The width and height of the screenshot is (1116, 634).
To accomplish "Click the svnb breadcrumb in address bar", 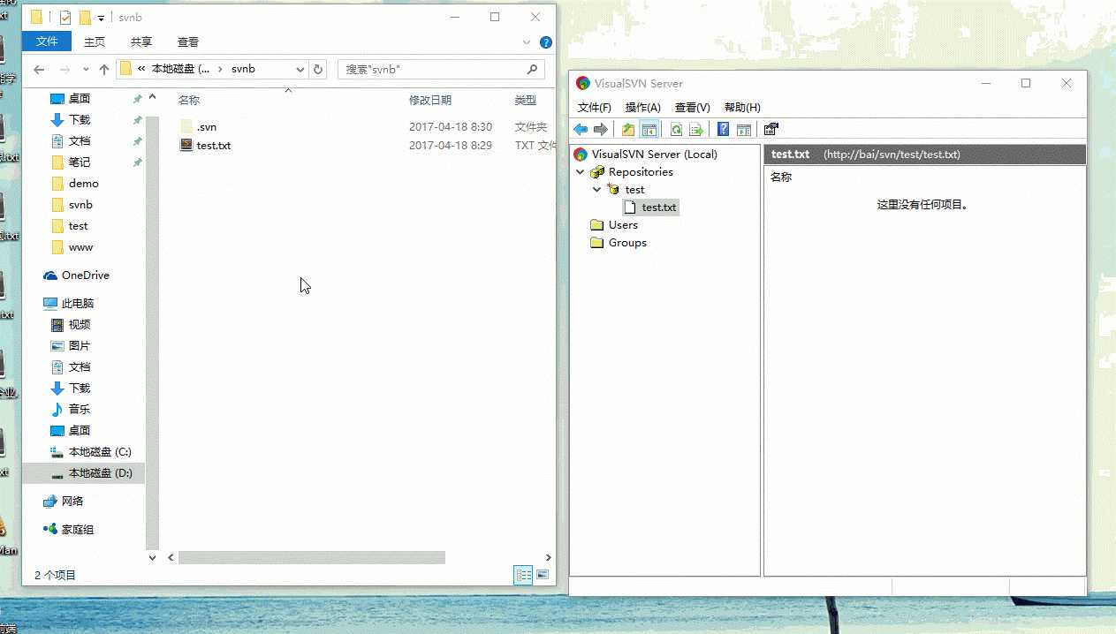I will [243, 69].
